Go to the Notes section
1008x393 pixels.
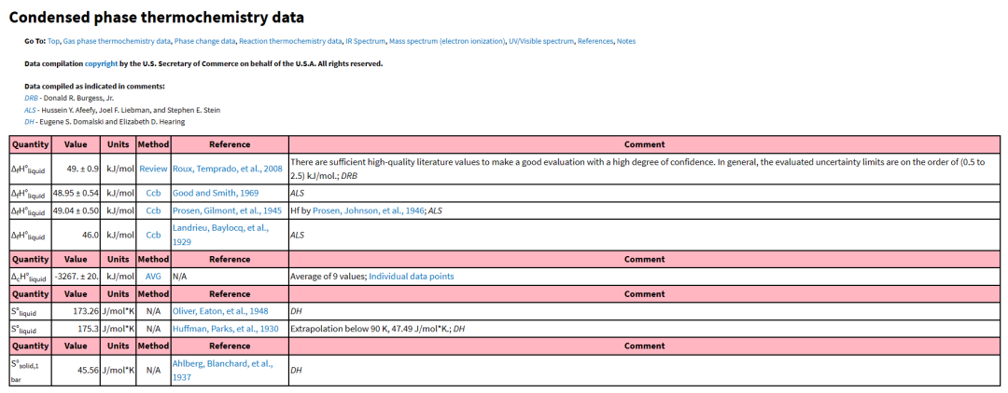click(x=626, y=42)
